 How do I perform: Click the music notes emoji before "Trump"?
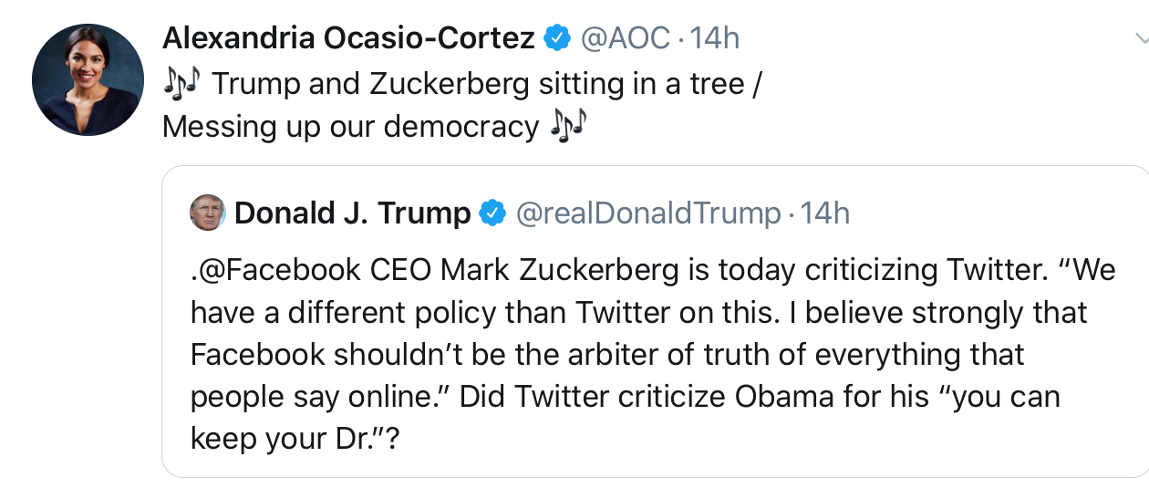[181, 83]
